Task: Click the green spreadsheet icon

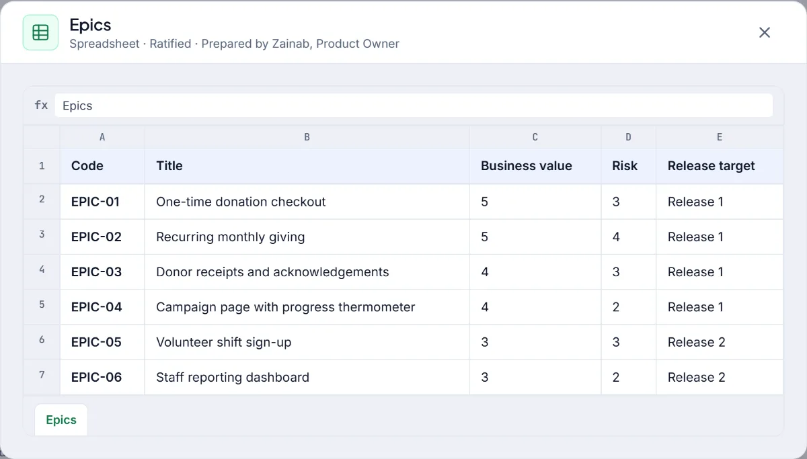Action: 40,32
